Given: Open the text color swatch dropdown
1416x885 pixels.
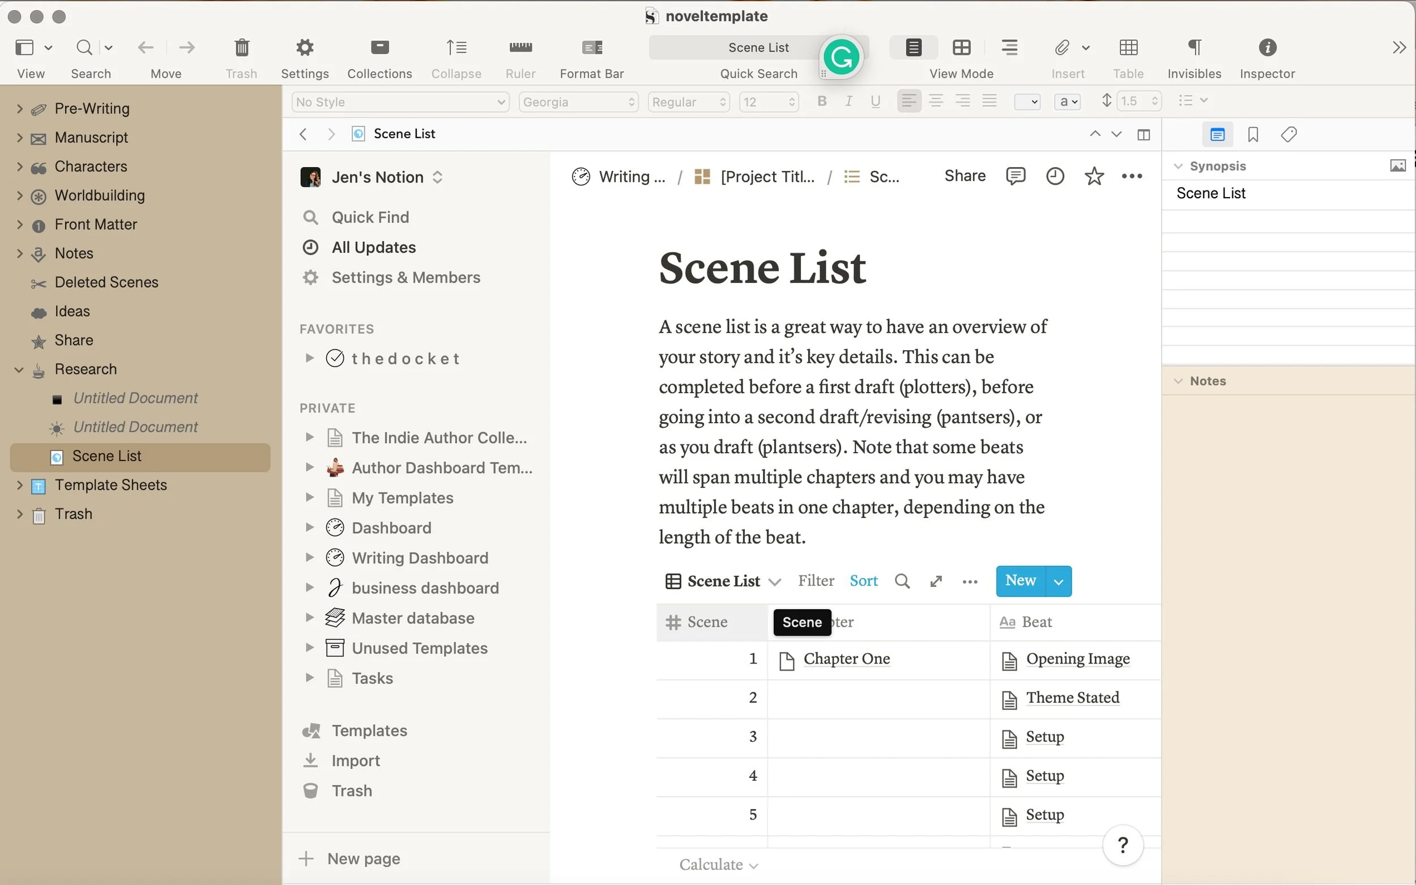Looking at the screenshot, I should tap(1027, 102).
